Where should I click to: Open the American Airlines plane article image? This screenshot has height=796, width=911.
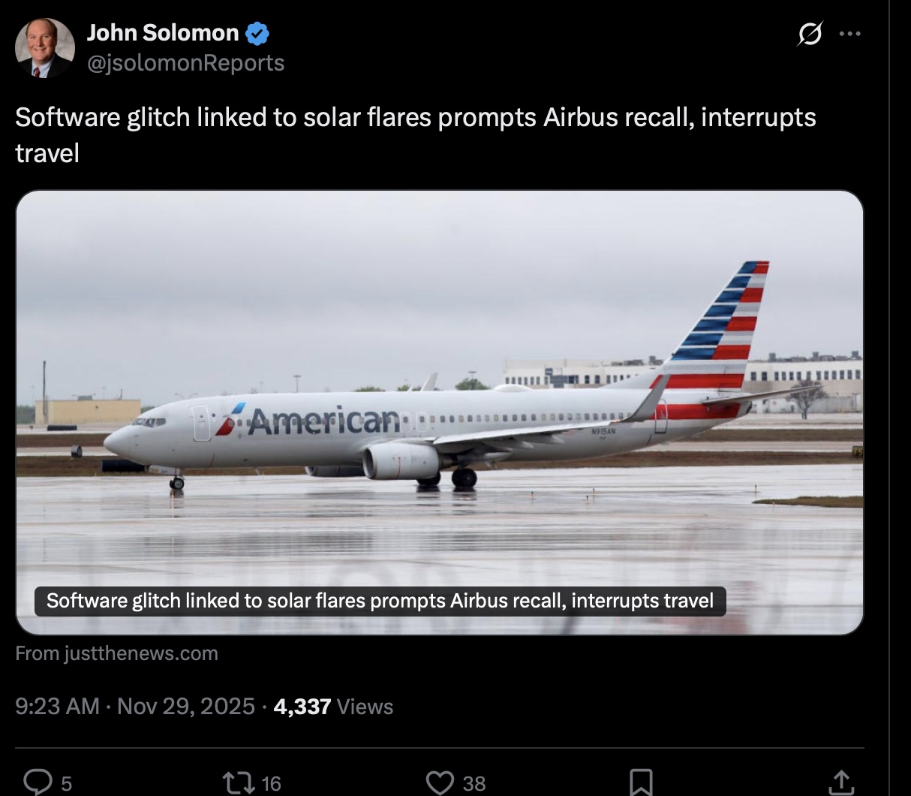click(x=439, y=375)
